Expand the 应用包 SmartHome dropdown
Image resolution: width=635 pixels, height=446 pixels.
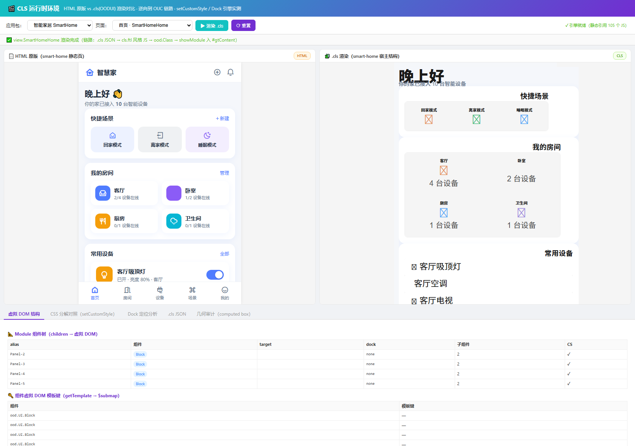click(60, 25)
